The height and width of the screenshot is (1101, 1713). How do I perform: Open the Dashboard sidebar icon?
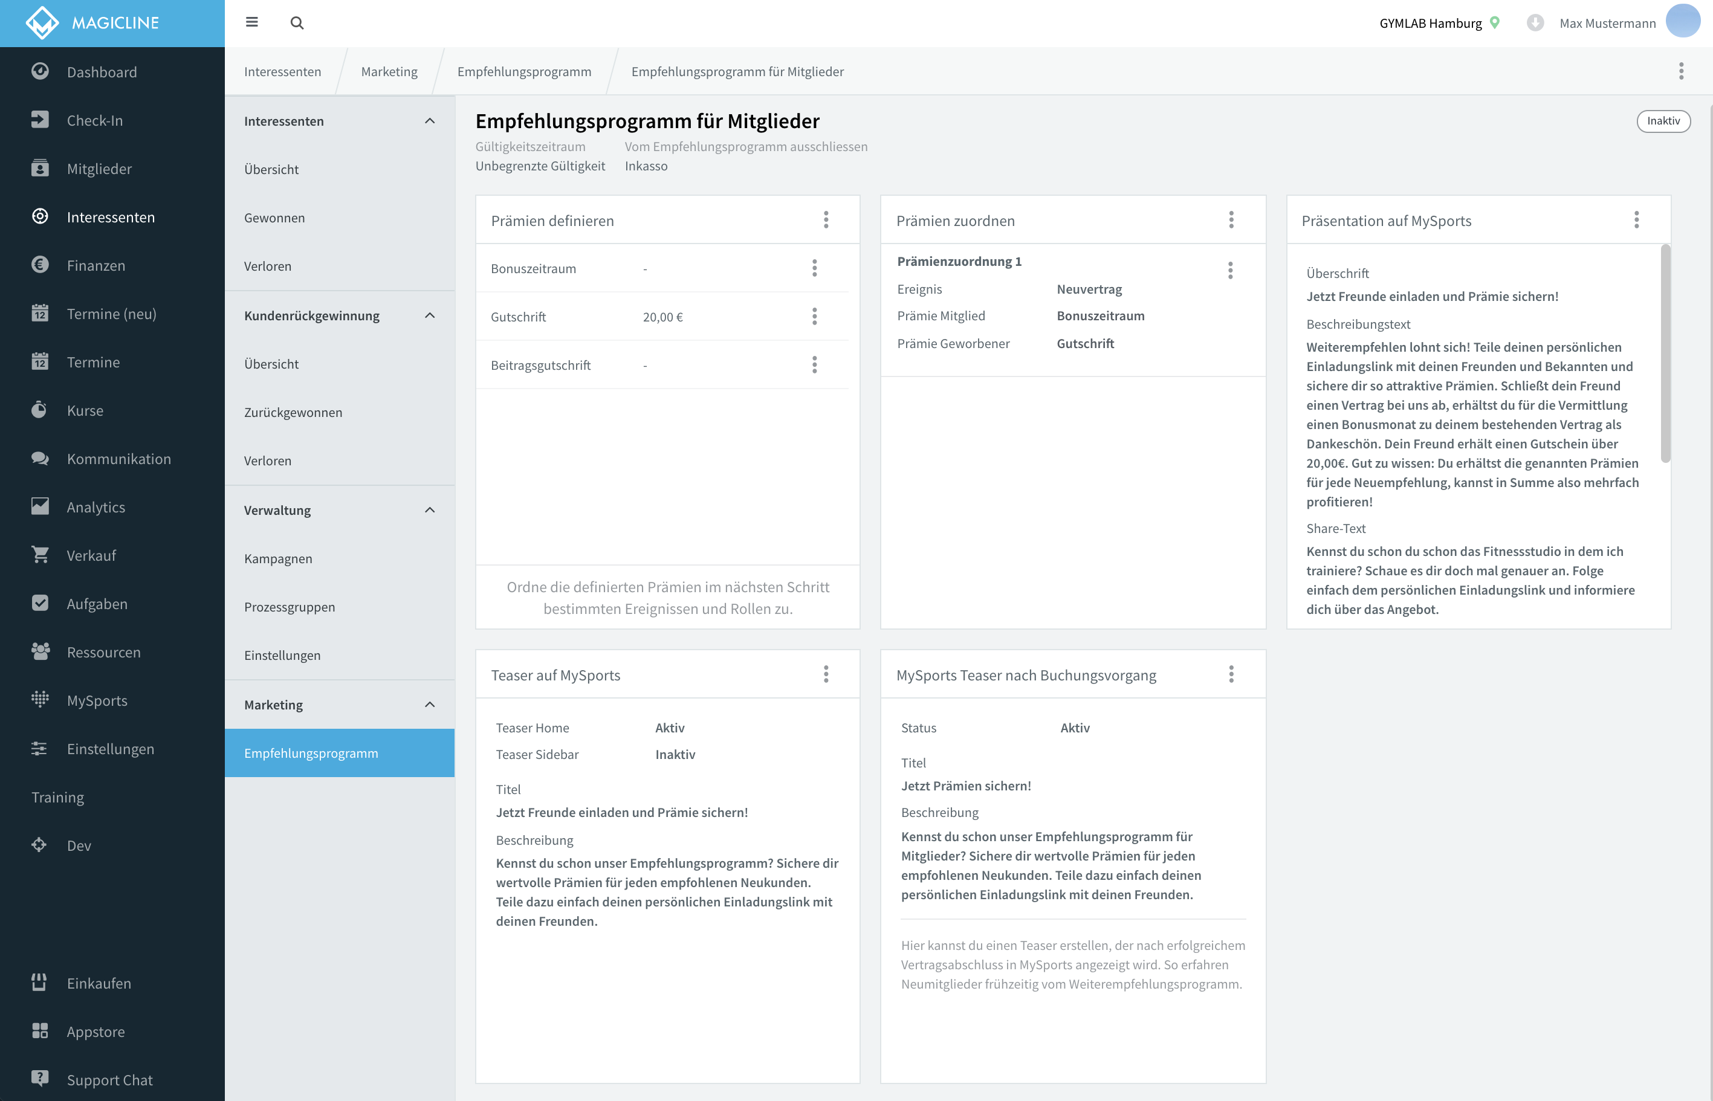point(40,71)
